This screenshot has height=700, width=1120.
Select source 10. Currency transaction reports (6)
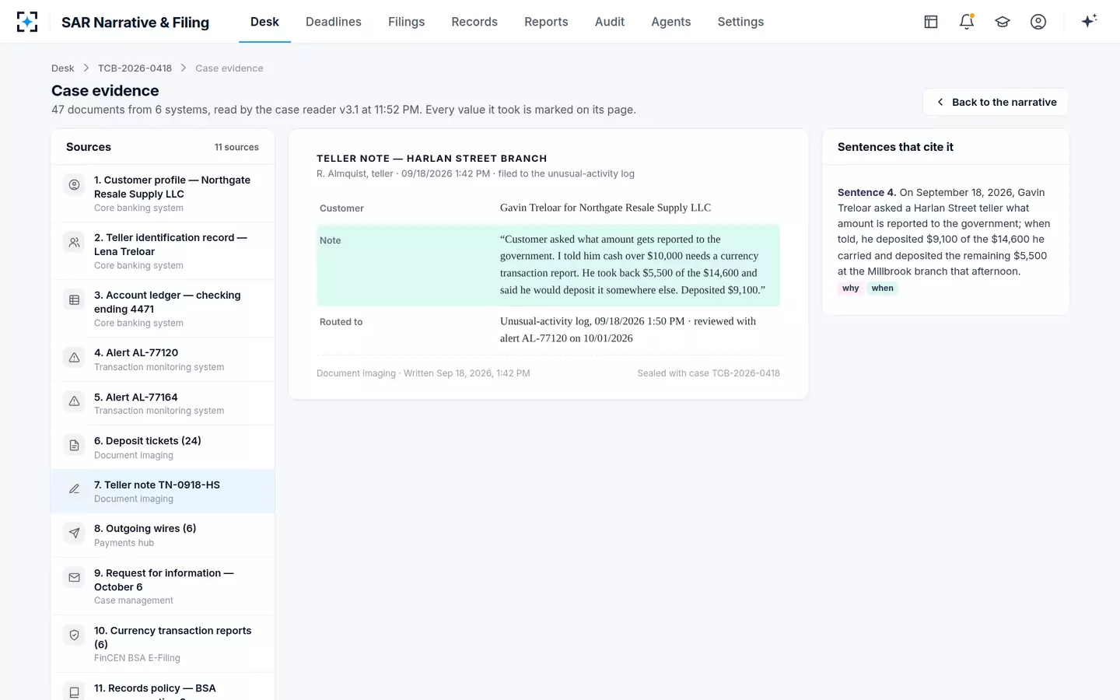pos(163,643)
